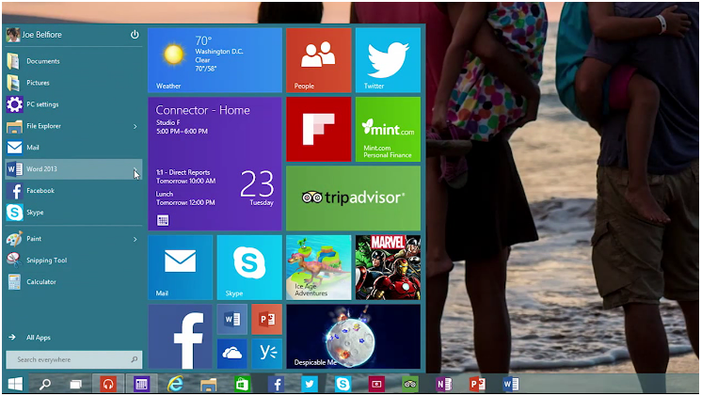Expand Word 2013 jump list arrow
Image resolution: width=701 pixels, height=396 pixels.
coord(135,169)
